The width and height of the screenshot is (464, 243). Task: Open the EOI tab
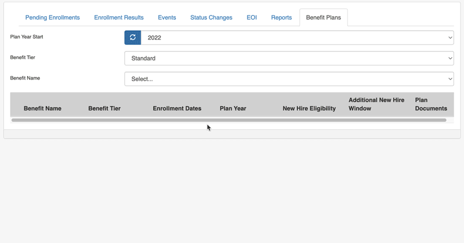pos(252,17)
